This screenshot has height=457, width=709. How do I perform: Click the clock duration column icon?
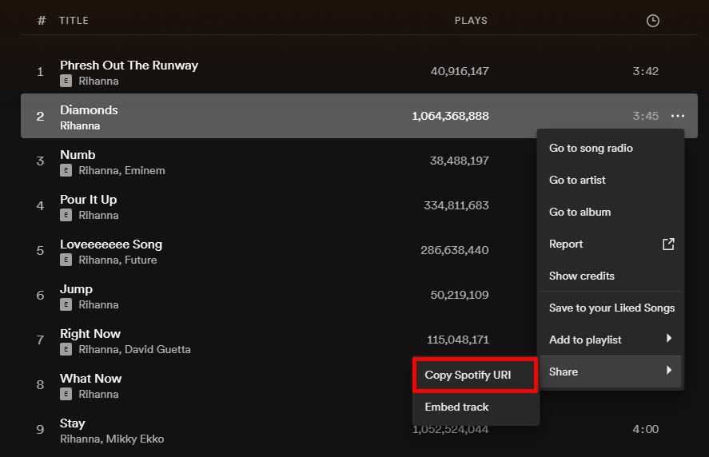[653, 21]
